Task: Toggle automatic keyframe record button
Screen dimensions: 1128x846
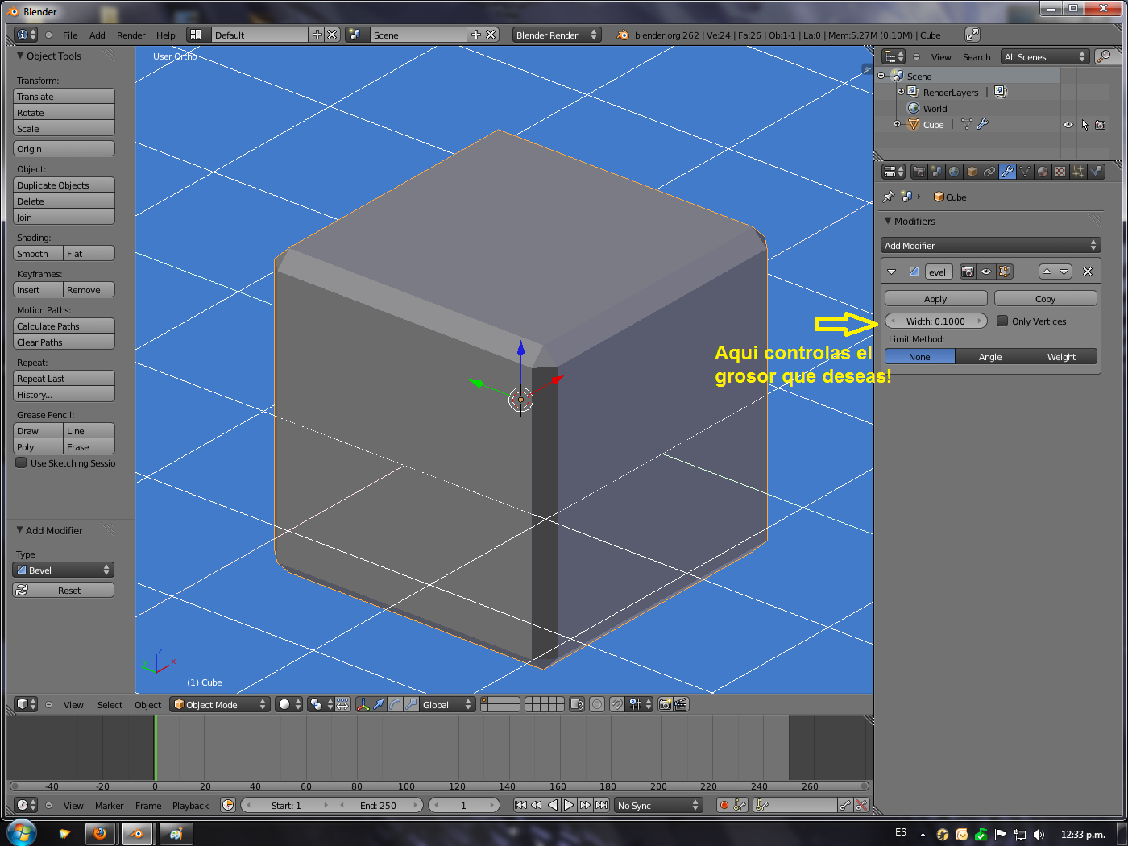Action: tap(724, 805)
